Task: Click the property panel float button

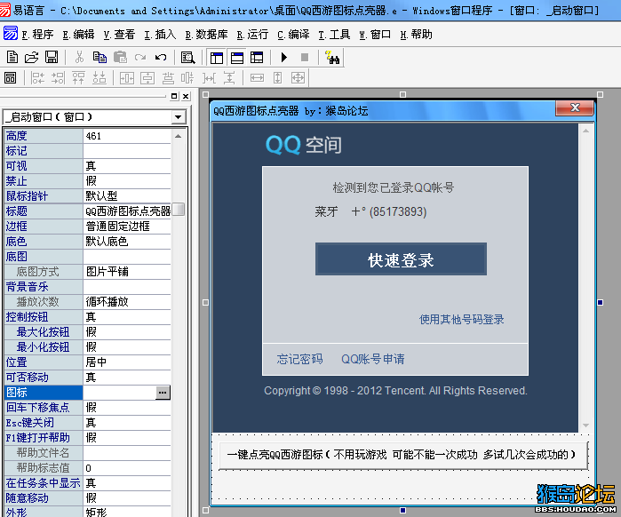Action: pos(174,96)
